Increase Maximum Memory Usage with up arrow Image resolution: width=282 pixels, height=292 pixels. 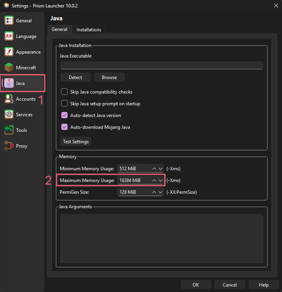coord(154,180)
